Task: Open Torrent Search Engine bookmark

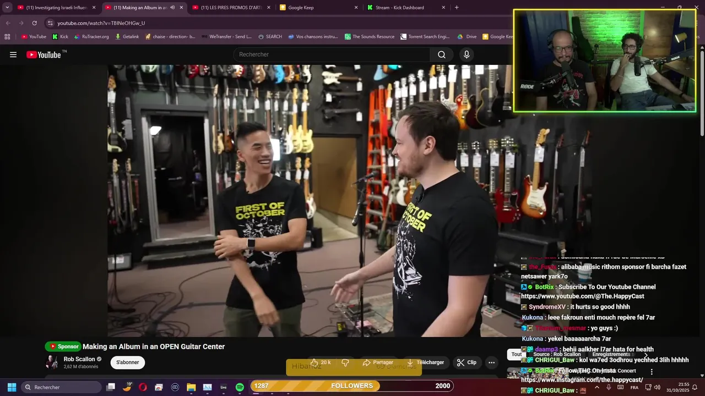Action: click(x=425, y=37)
